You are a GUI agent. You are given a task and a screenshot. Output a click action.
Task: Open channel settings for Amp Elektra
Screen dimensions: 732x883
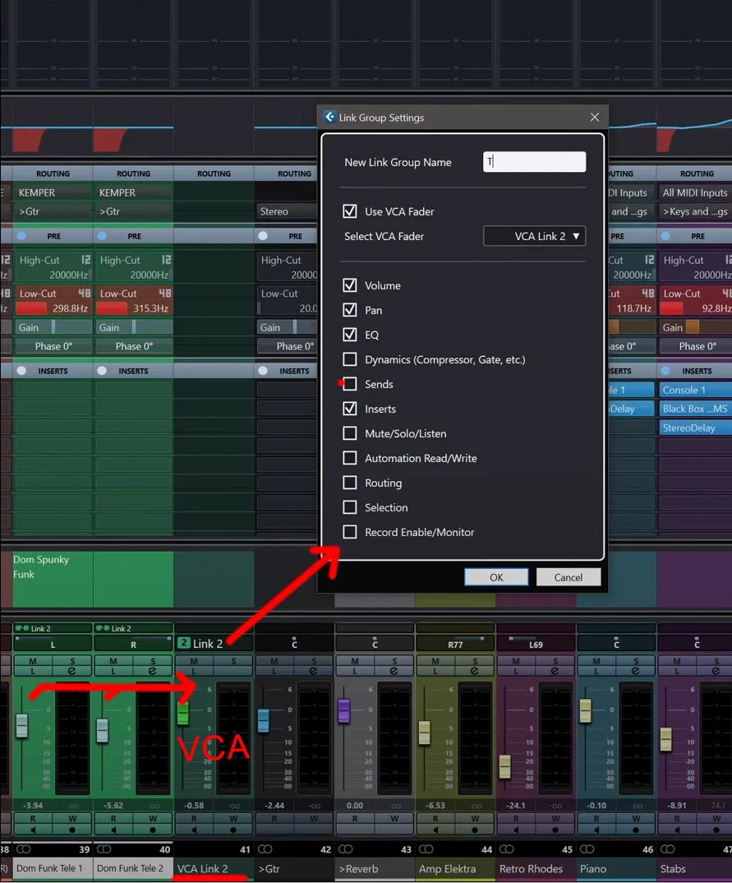(x=474, y=671)
